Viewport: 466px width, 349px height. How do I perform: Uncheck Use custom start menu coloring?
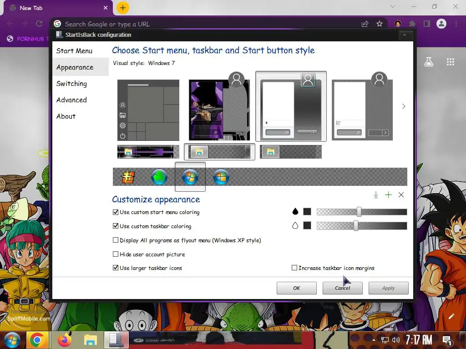pos(116,212)
